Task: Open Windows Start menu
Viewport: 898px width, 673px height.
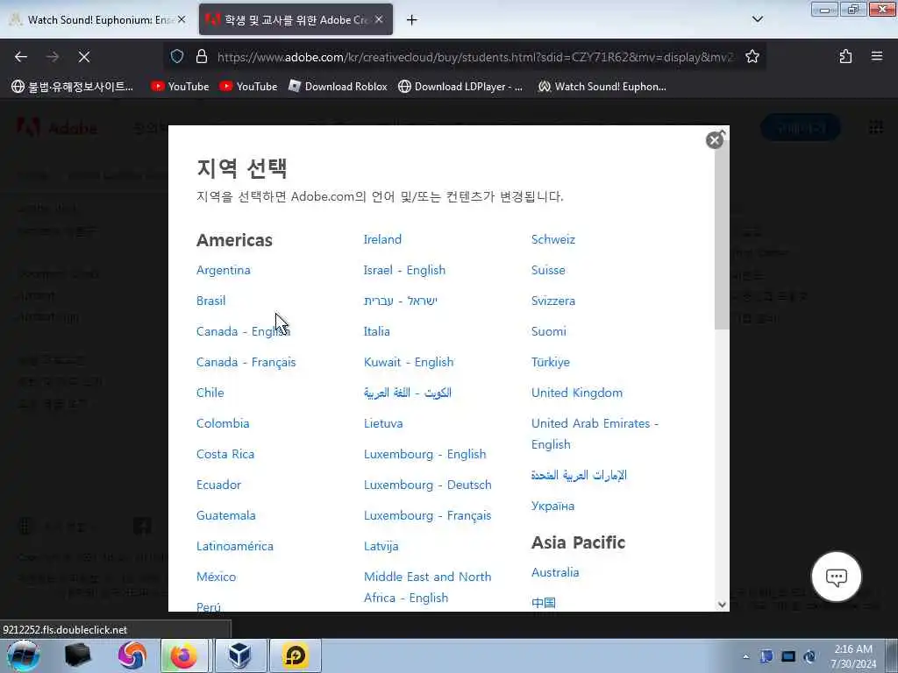Action: coord(23,655)
